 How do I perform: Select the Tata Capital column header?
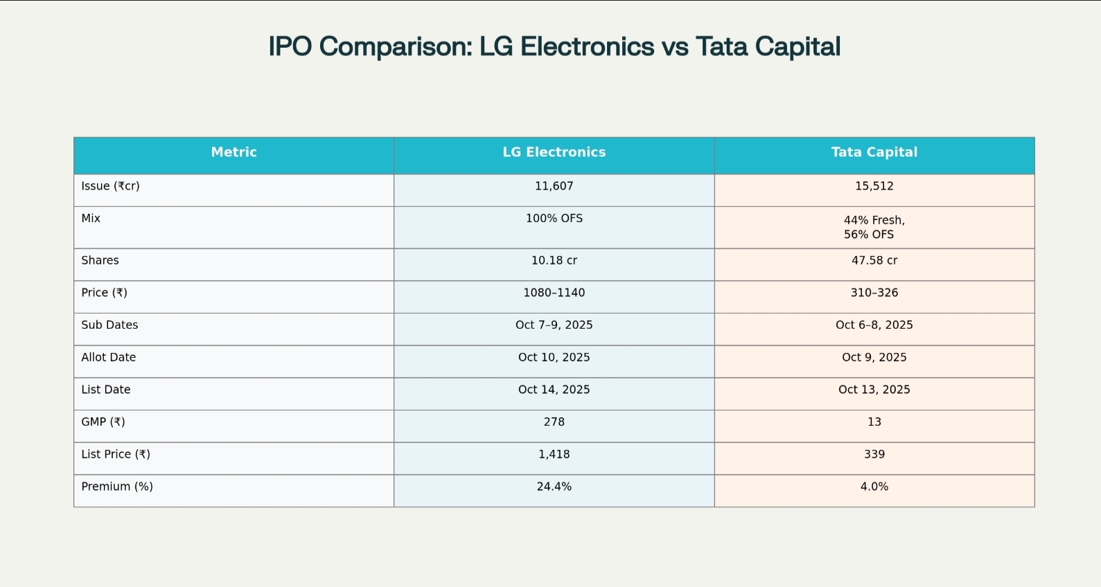874,152
